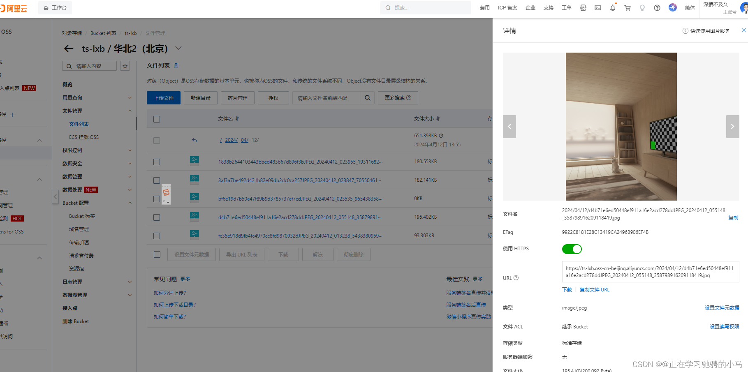Viewport: 748px width, 372px height.
Task: Click the image preview thumbnail in details
Action: pyautogui.click(x=621, y=127)
